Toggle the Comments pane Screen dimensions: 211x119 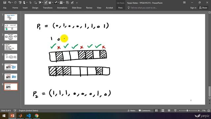[x=144, y=110]
